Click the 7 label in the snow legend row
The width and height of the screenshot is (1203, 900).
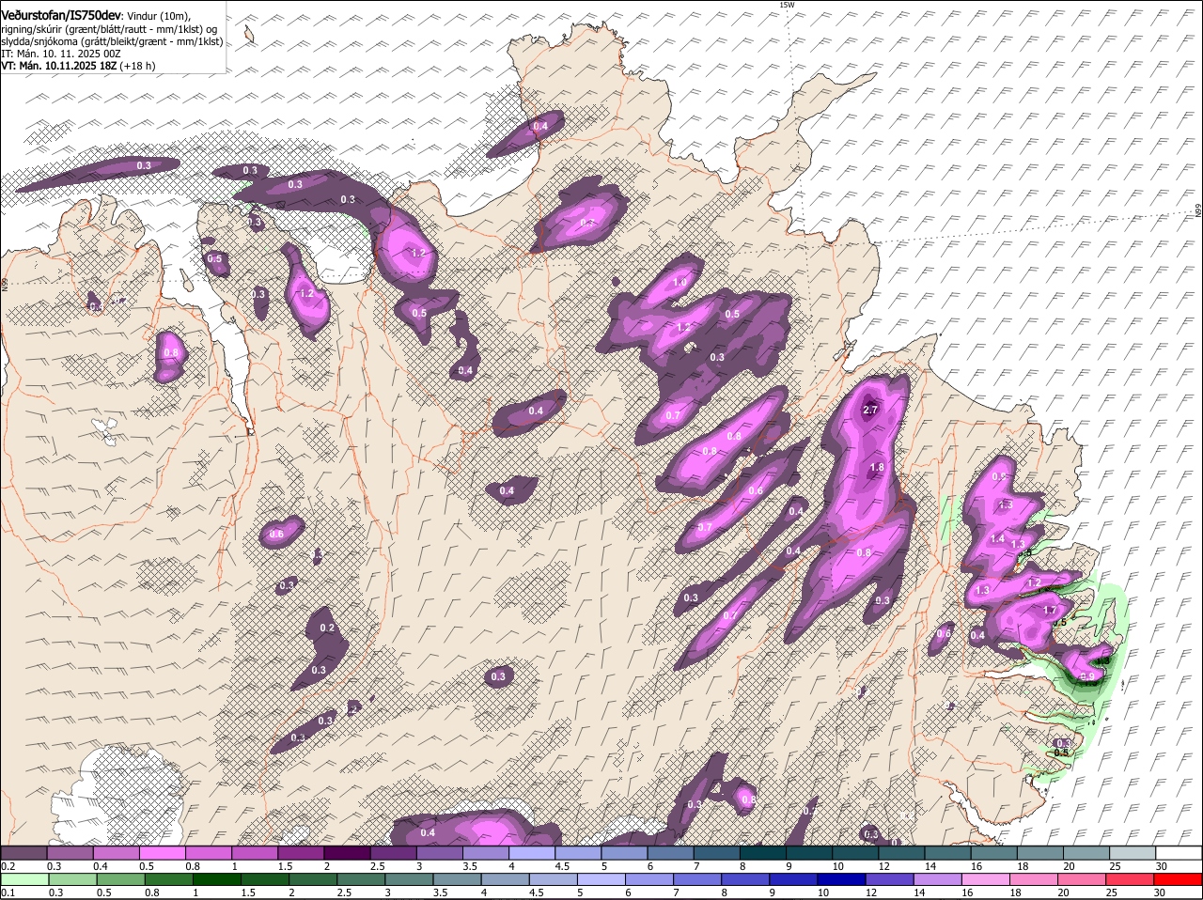point(696,866)
